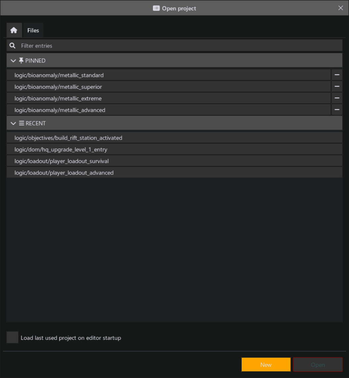Unpin the metallic_standard entry
Viewport: 349px width, 378px height.
(337, 75)
